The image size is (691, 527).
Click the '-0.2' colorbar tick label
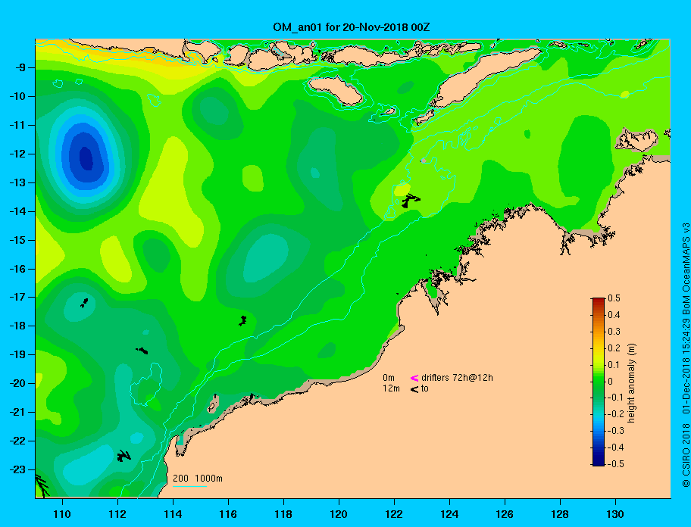(x=616, y=414)
